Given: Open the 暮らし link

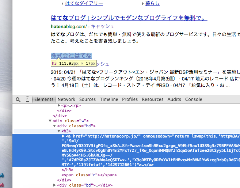Looking at the screenshot, I should pyautogui.click(x=152, y=3).
